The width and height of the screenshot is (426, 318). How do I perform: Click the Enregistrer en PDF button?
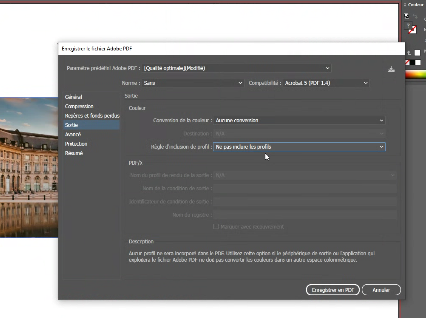332,290
